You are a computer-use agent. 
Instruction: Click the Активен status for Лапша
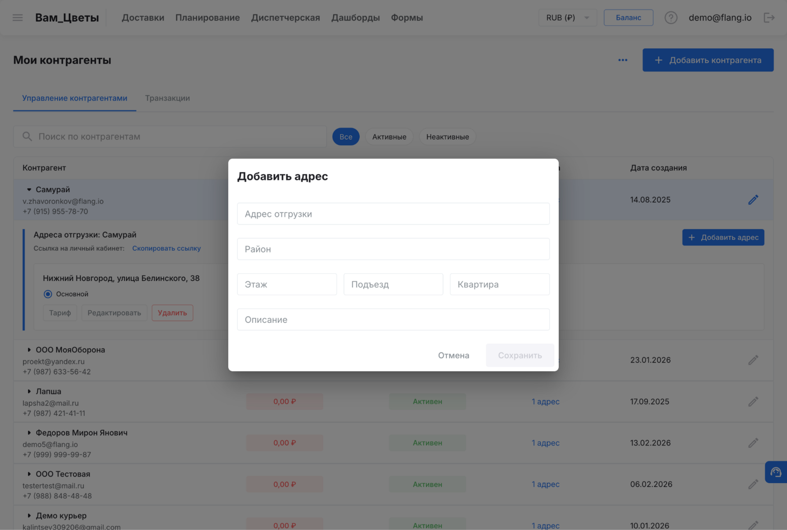click(x=427, y=402)
